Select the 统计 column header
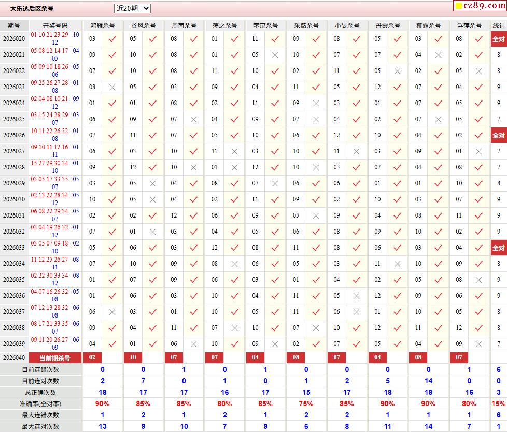This screenshot has height=432, width=507. [x=499, y=25]
